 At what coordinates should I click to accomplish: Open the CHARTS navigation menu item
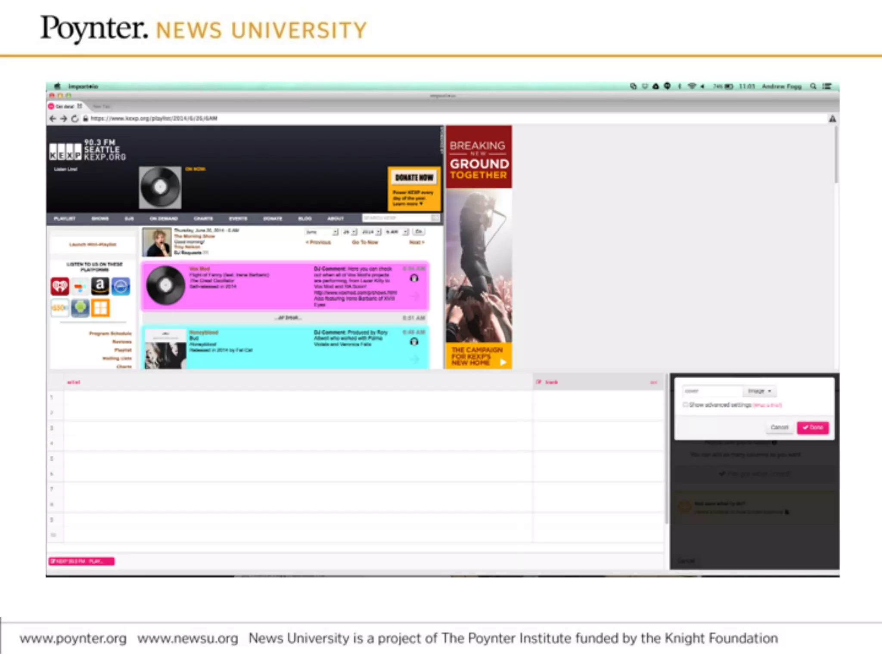(203, 219)
